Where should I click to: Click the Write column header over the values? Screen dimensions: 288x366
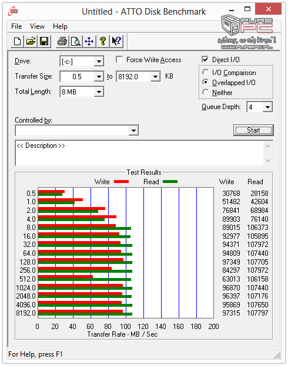click(x=226, y=182)
